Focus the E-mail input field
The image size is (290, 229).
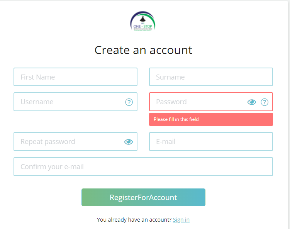pos(211,141)
